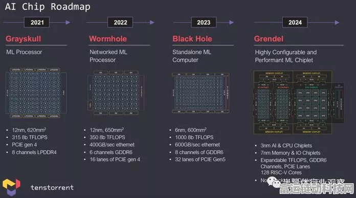Click the Grendel chiplet diagram
Screen dimensions: 356x198
point(299,102)
